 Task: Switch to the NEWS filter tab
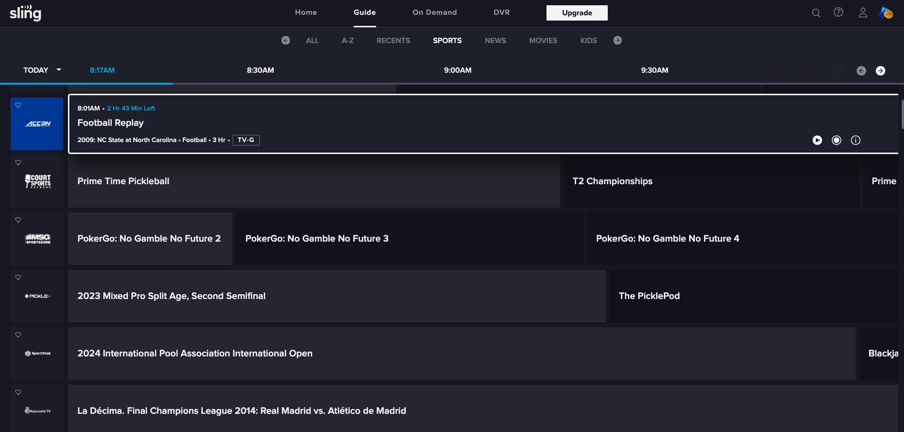495,41
